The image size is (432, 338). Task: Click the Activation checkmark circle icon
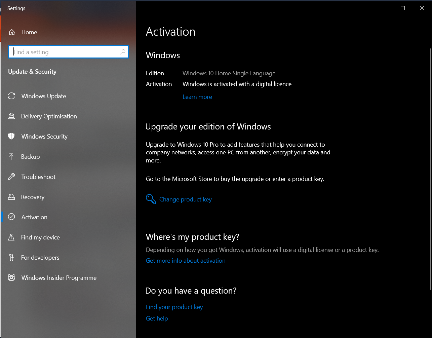coord(11,217)
